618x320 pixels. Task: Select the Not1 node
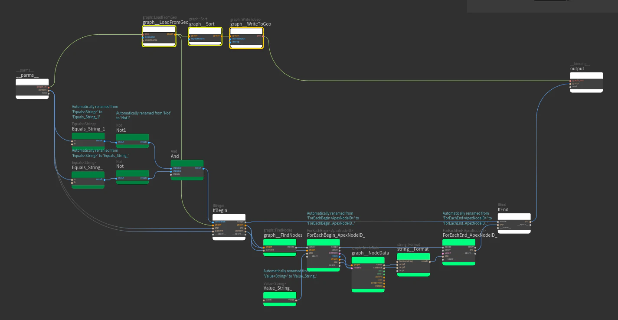pos(132,141)
